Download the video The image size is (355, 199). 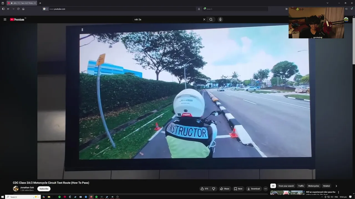[x=253, y=189]
